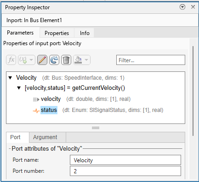Viewport: 199px width, 182px height.
Task: Click the paint bucket highlight icon
Action: pyautogui.click(x=78, y=60)
